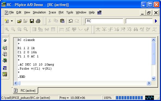This screenshot has height=101, width=161.
Task: Click the Paste clipboard icon
Action: 62,21
